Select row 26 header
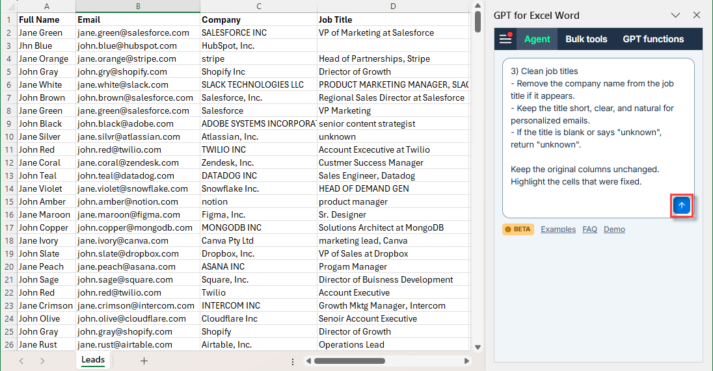Viewport: 713px width, 371px height. [x=8, y=344]
